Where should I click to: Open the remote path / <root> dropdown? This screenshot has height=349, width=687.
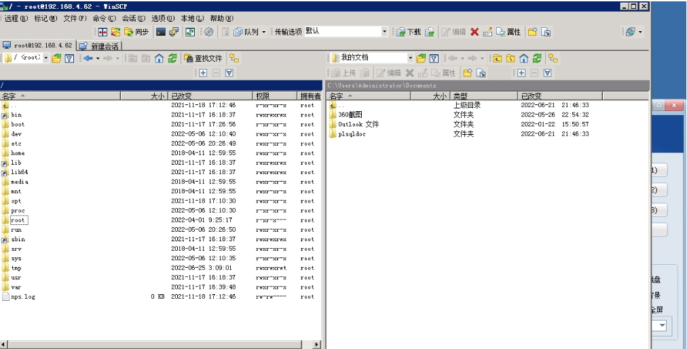coord(46,58)
